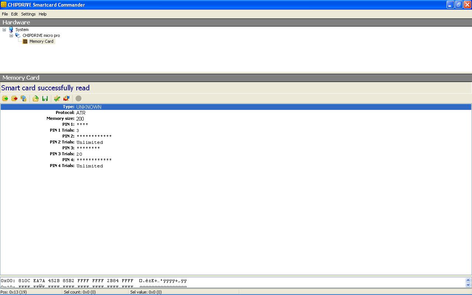
Task: Click hex word EA7A in the dump
Action: pos(39,281)
